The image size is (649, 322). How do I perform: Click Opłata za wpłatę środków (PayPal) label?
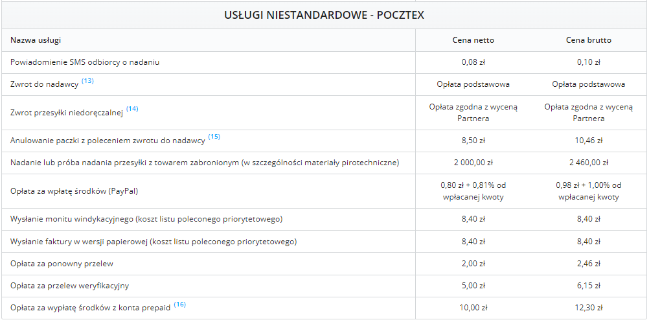tap(75, 191)
